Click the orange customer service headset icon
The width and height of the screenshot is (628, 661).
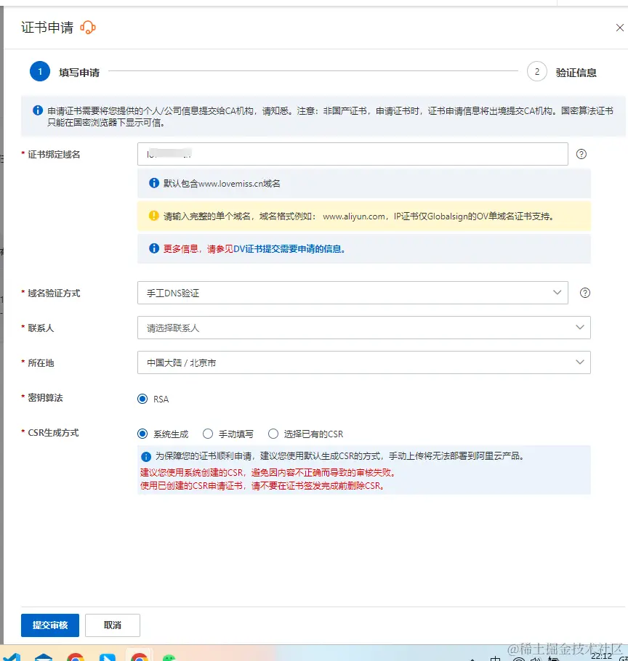coord(88,28)
